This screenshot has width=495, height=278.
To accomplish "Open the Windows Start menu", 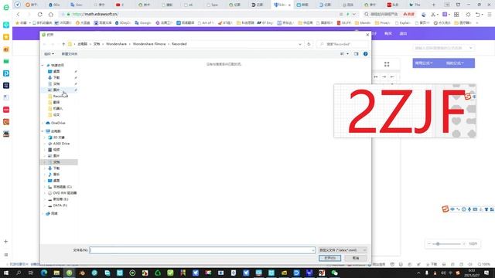I will [6, 273].
